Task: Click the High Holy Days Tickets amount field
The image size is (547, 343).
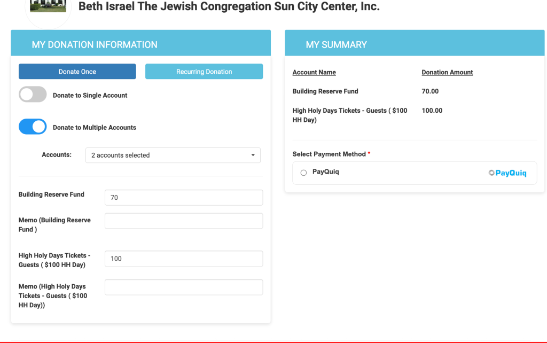Action: point(184,259)
